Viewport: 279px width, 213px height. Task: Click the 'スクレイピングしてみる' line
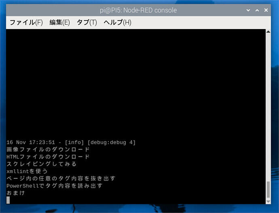pos(42,164)
